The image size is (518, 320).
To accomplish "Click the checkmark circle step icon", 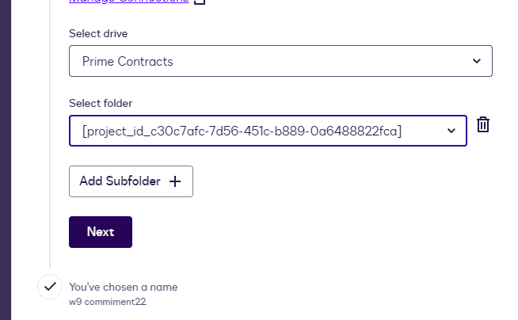I will pos(50,287).
